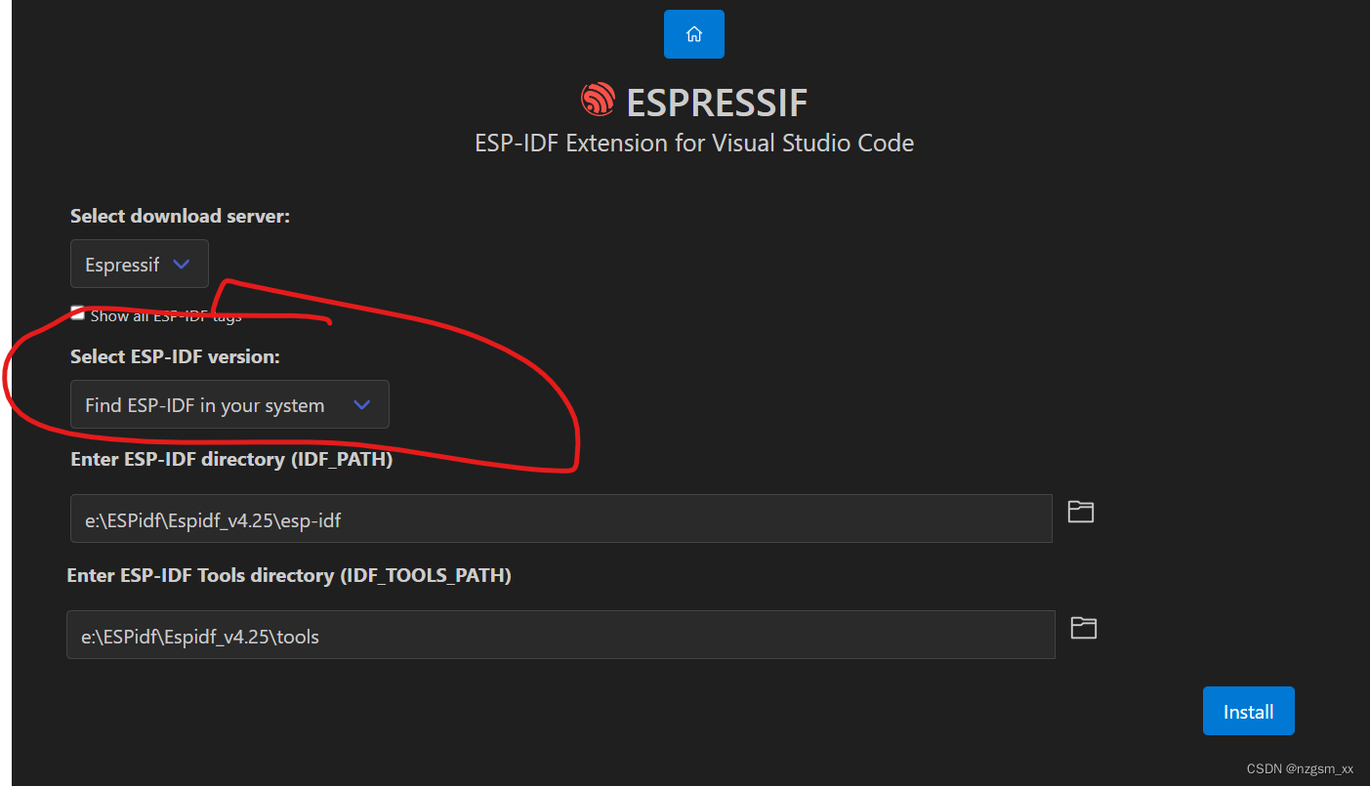1370x786 pixels.
Task: Click the ESP-IDF Extension subtitle text
Action: coord(693,143)
